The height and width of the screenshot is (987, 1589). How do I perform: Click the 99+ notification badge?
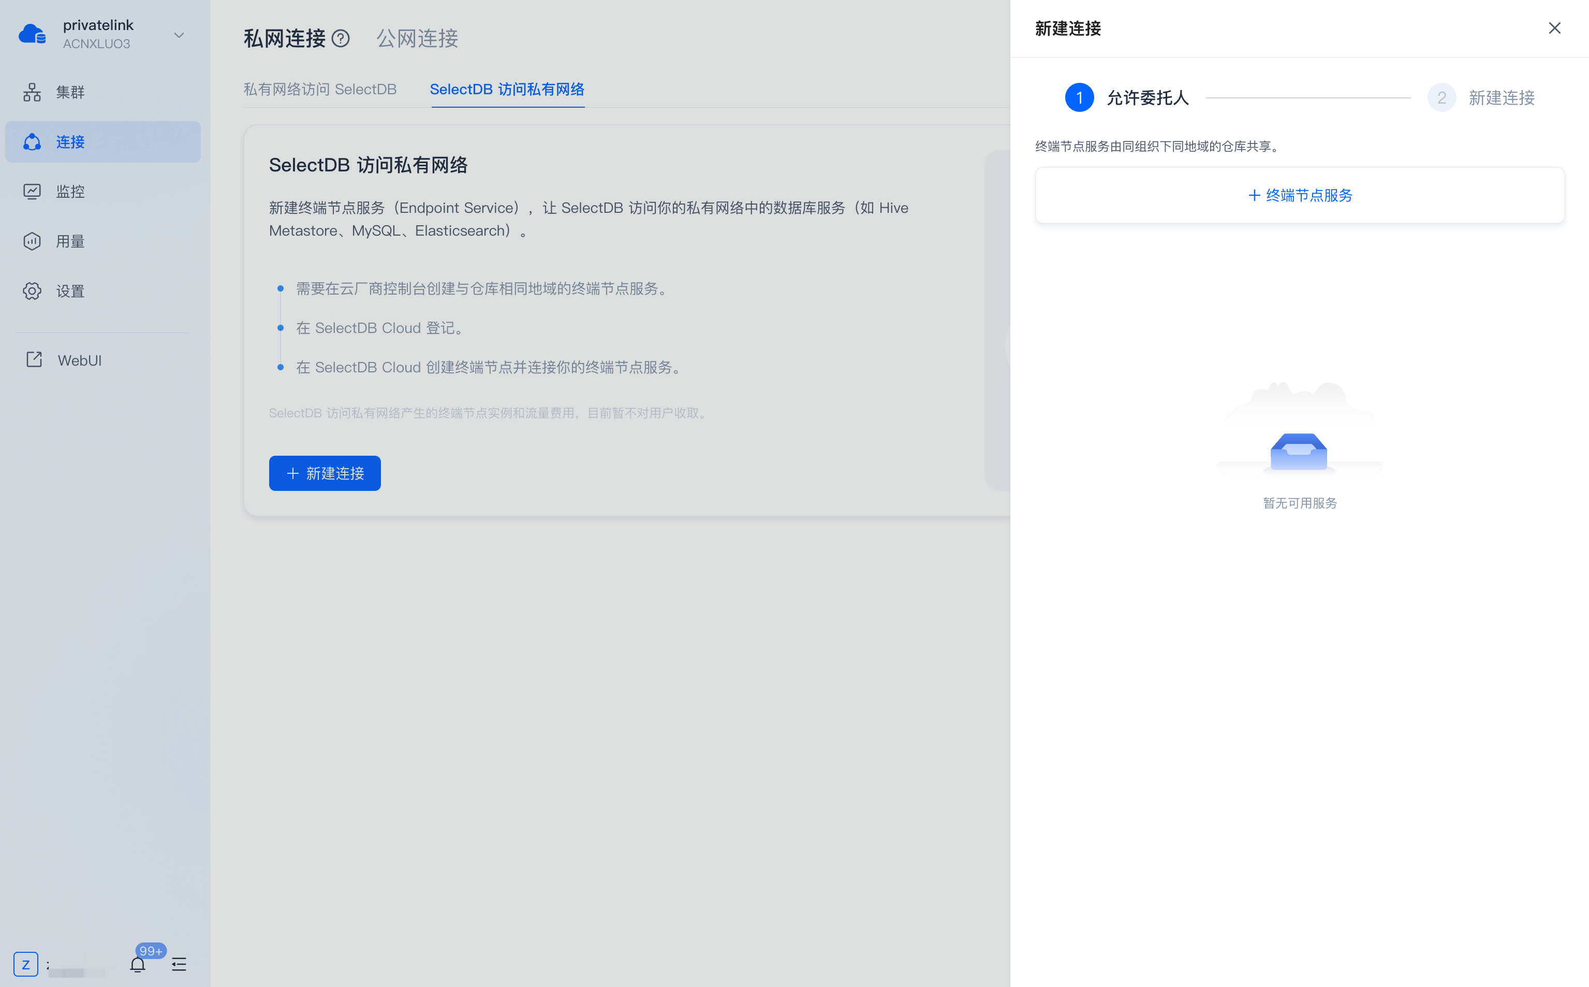[151, 951]
